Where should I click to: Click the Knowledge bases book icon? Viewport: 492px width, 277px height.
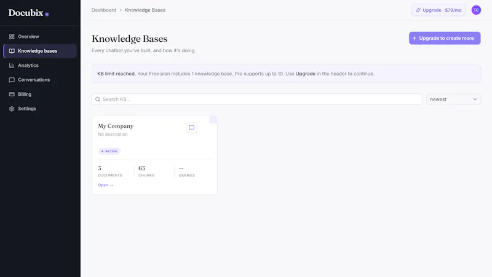[x=12, y=51]
